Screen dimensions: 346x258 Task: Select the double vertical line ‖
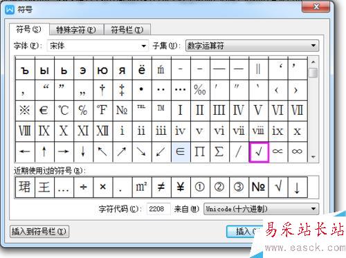(x=259, y=70)
